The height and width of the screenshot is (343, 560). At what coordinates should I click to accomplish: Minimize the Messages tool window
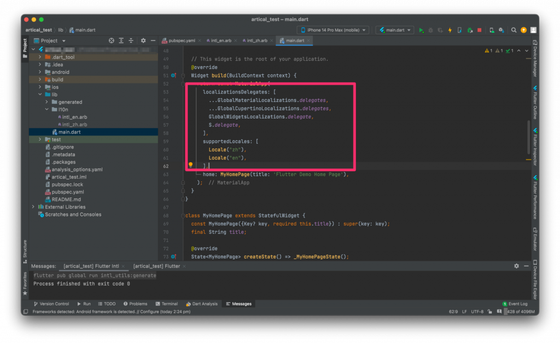coord(526,266)
